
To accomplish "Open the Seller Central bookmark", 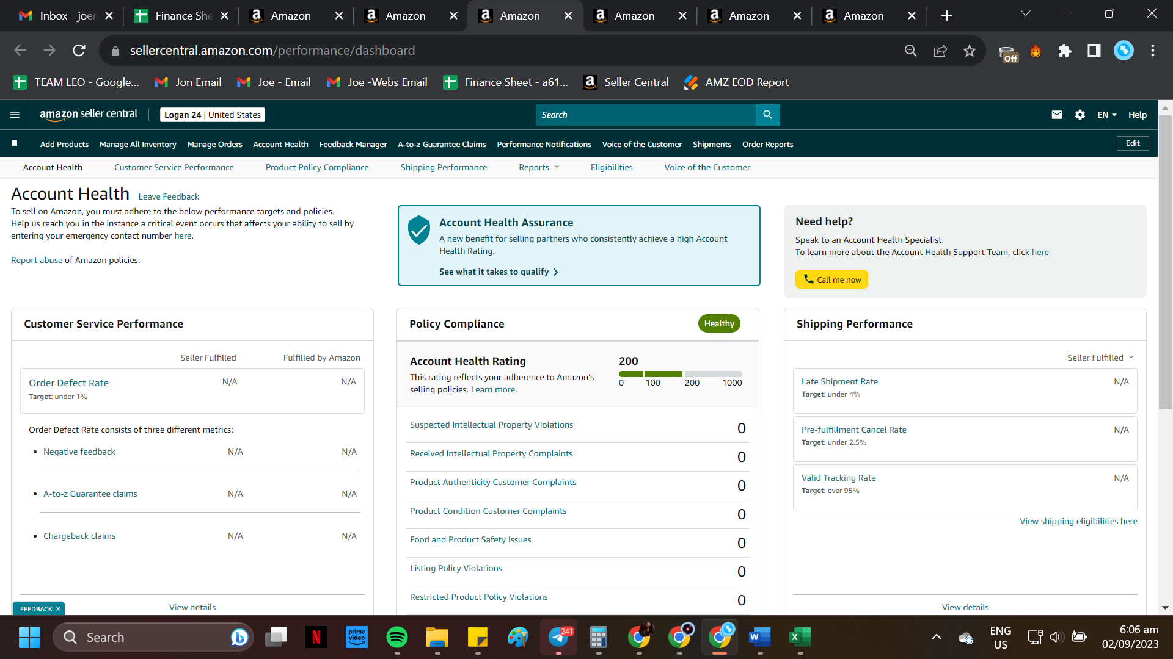I will pyautogui.click(x=626, y=82).
